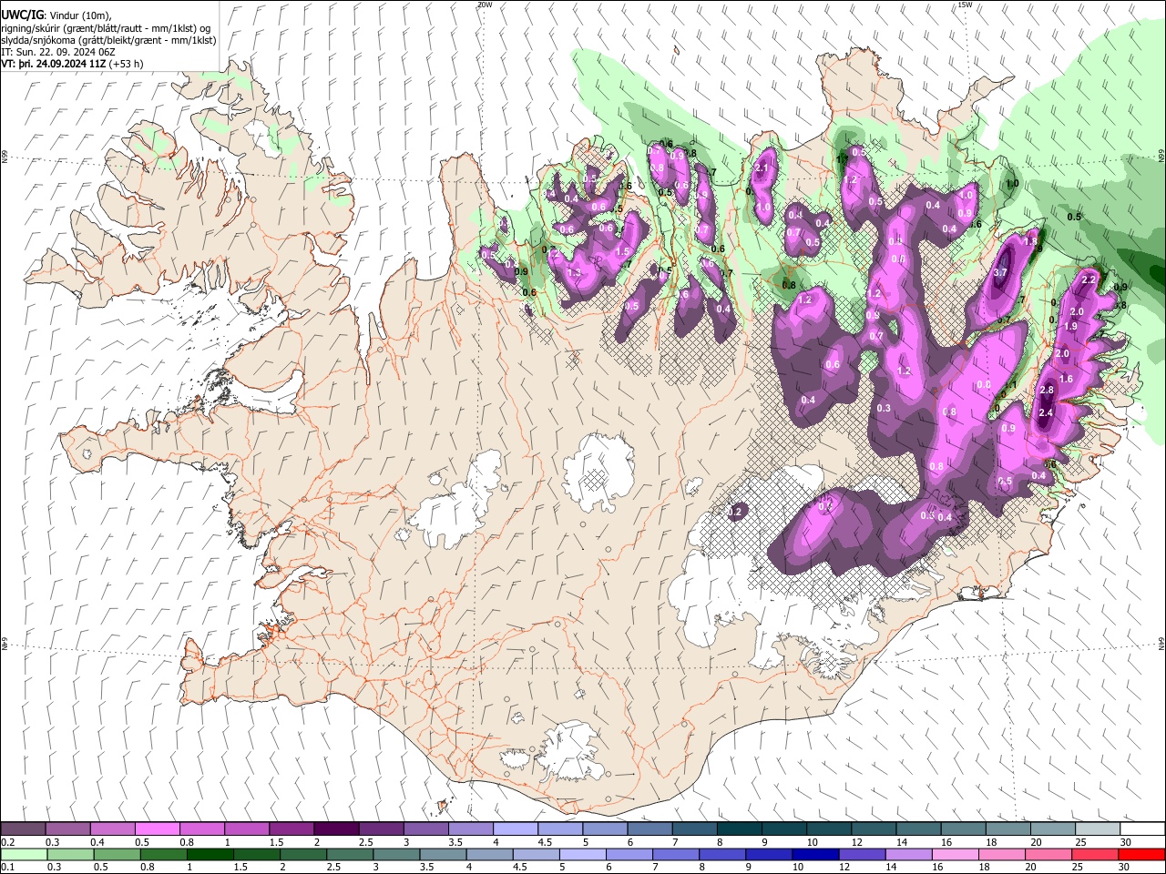
Task: Select the 2.2 value near the northeast coast
Action: [1088, 280]
